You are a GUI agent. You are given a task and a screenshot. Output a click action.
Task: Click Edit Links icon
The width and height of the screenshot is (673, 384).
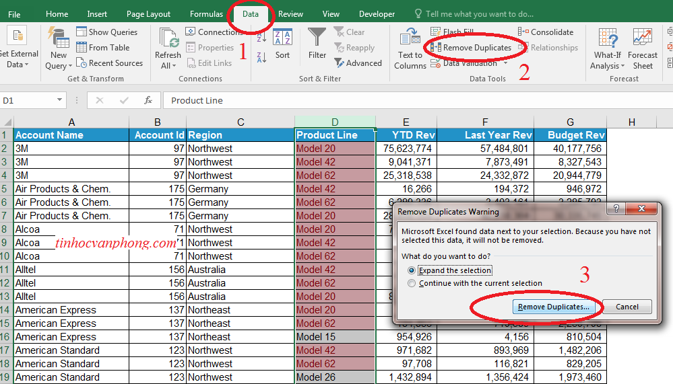[191, 63]
